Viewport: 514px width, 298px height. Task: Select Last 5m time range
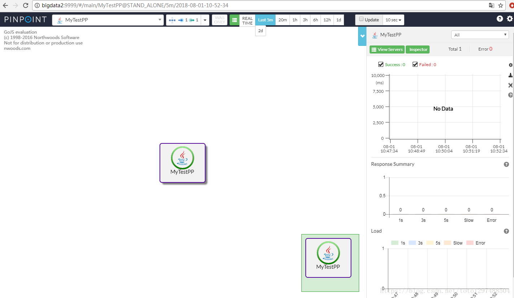tap(265, 20)
